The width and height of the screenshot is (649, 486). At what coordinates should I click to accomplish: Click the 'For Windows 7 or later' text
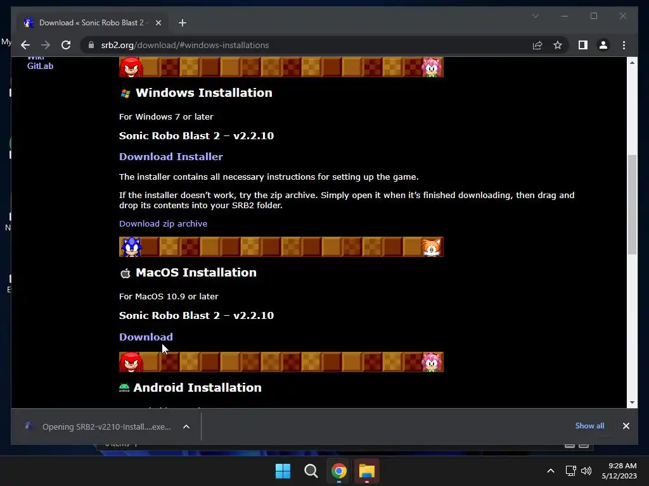167,116
